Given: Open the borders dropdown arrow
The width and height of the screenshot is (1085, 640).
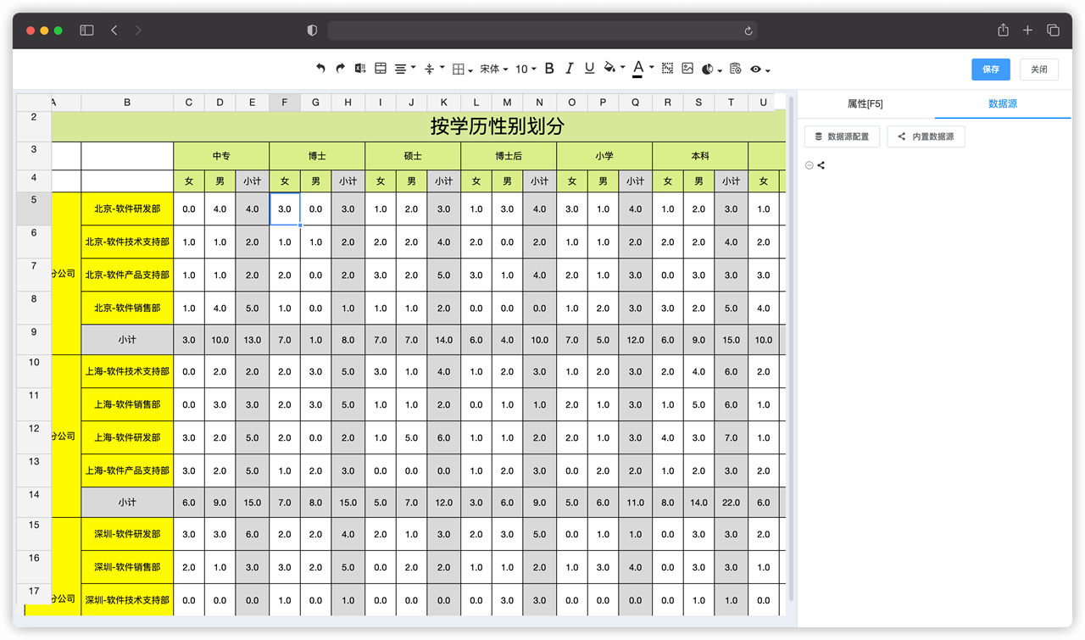Looking at the screenshot, I should [470, 70].
